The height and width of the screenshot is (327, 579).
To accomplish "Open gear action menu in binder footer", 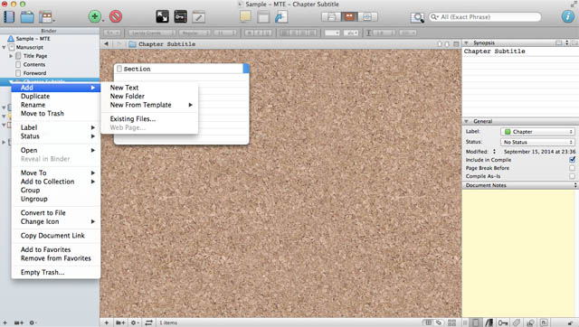I will (x=33, y=322).
